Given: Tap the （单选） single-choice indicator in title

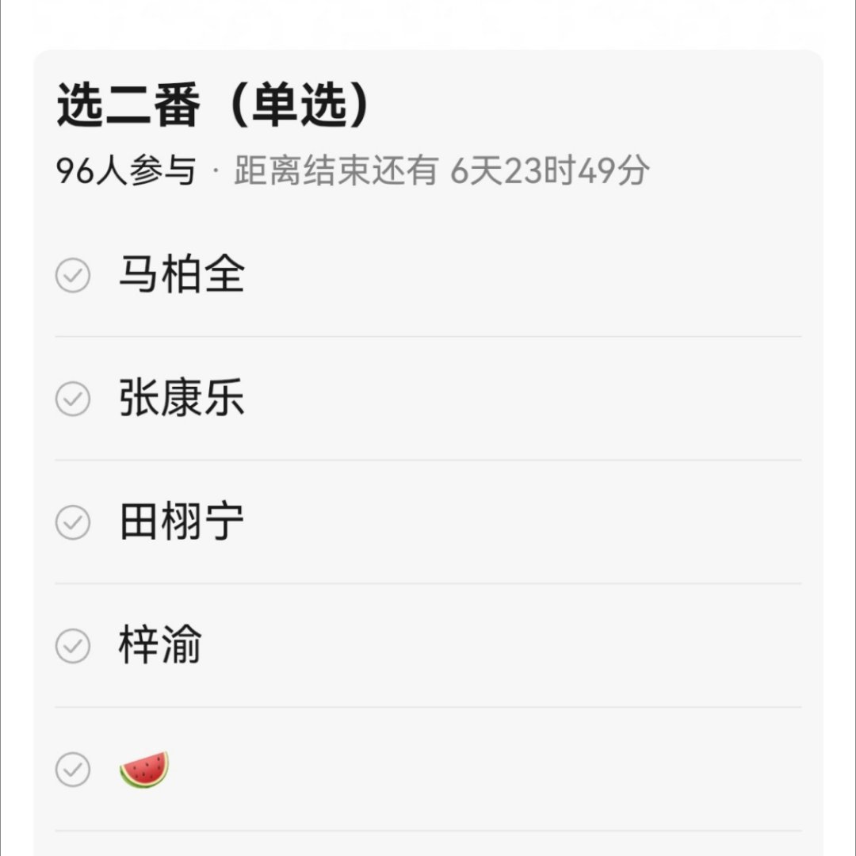Looking at the screenshot, I should coord(298,105).
